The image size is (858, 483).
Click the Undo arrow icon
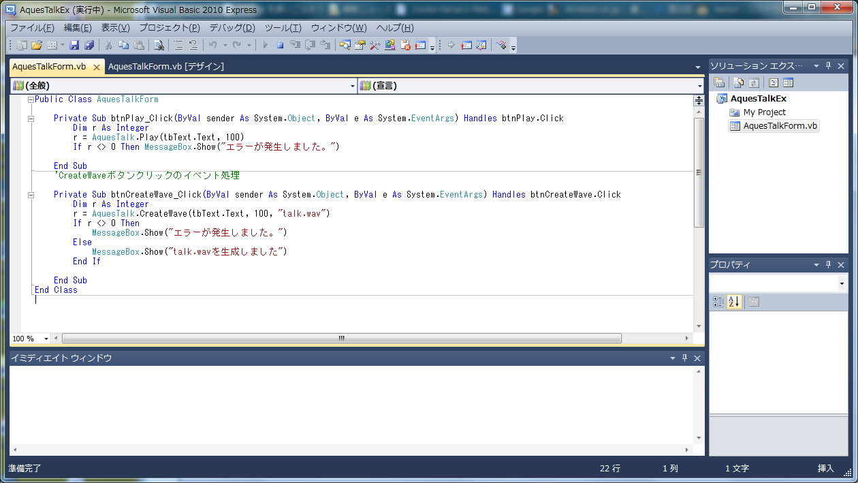(x=212, y=45)
